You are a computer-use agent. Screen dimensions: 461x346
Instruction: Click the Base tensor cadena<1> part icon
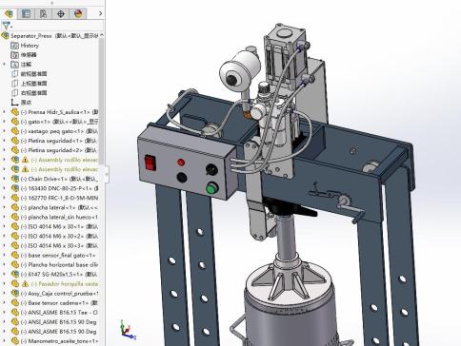pyautogui.click(x=15, y=303)
